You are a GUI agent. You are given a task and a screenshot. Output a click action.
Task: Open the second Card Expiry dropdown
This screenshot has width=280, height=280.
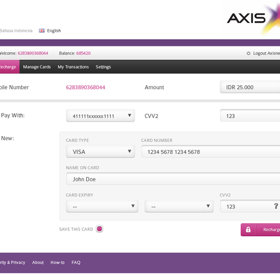tap(179, 206)
